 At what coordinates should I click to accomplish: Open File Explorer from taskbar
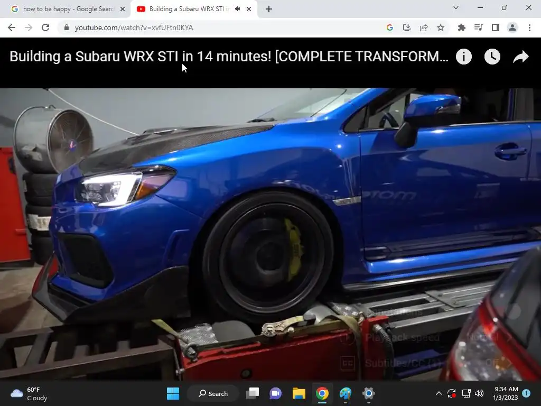click(299, 393)
